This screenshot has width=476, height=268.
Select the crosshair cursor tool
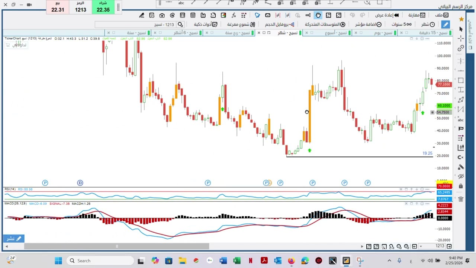pos(461,39)
